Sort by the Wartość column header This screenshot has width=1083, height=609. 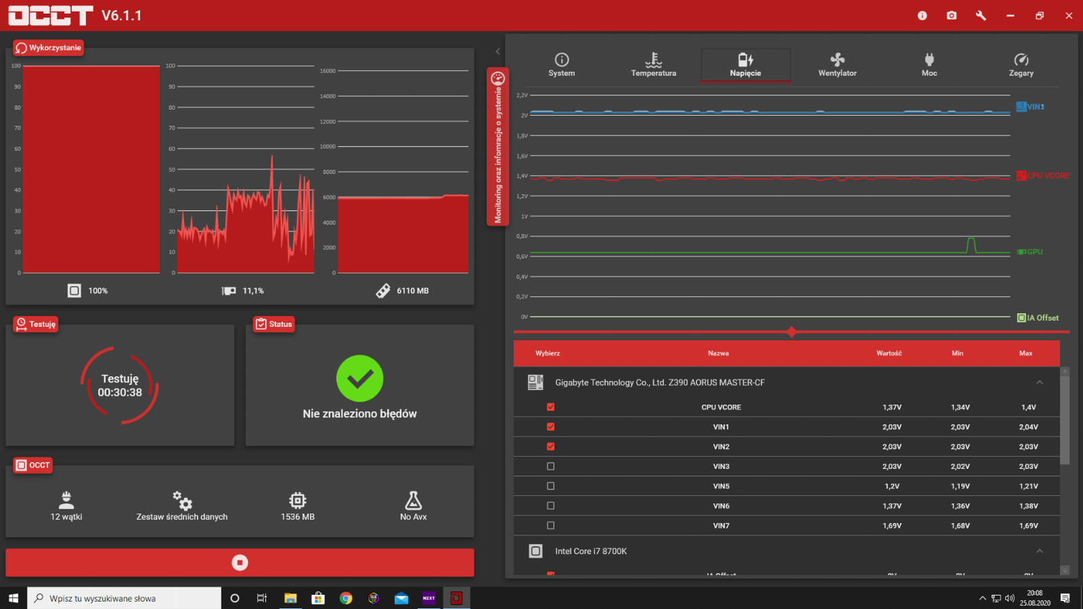click(889, 353)
